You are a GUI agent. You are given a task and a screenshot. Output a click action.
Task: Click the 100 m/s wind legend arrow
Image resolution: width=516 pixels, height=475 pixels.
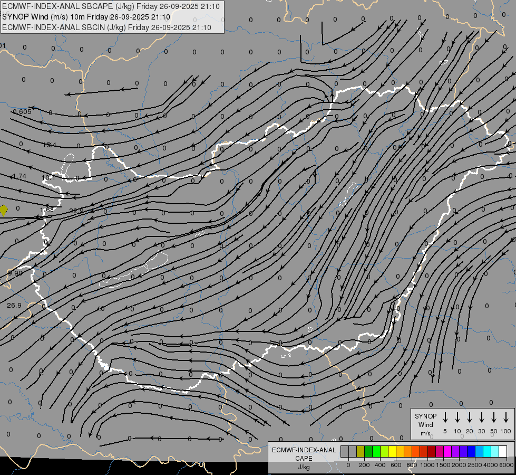pos(506,417)
